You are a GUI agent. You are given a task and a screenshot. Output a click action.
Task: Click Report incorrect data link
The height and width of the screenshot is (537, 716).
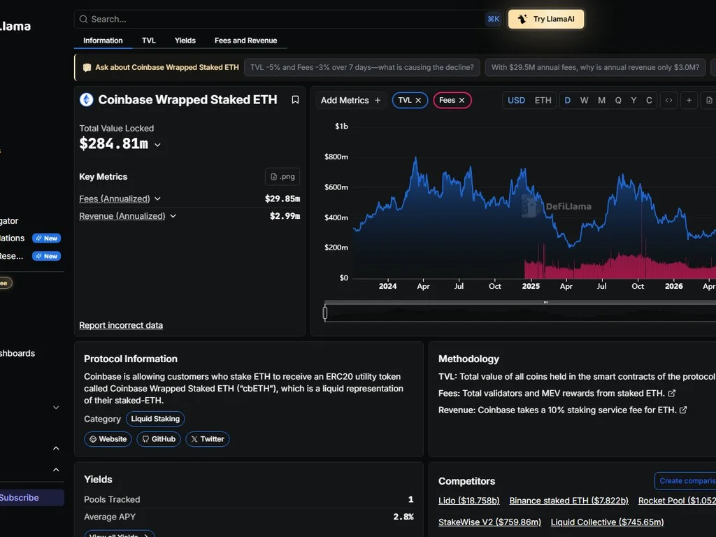pyautogui.click(x=121, y=325)
